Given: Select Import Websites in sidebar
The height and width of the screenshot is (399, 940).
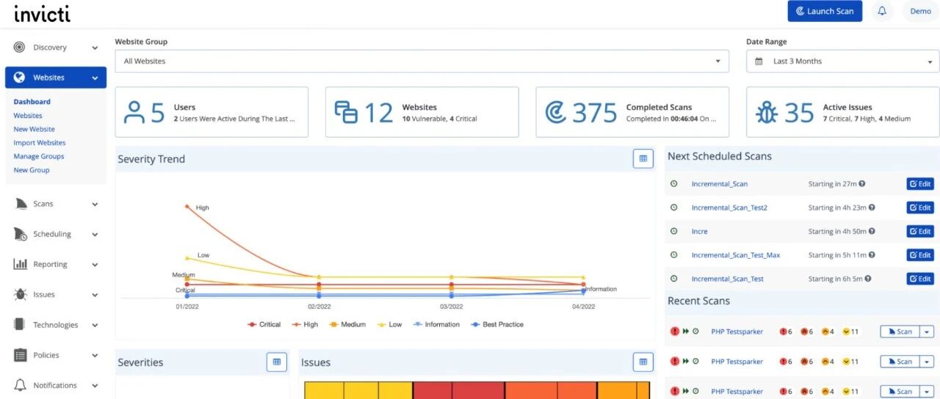Looking at the screenshot, I should click(40, 142).
